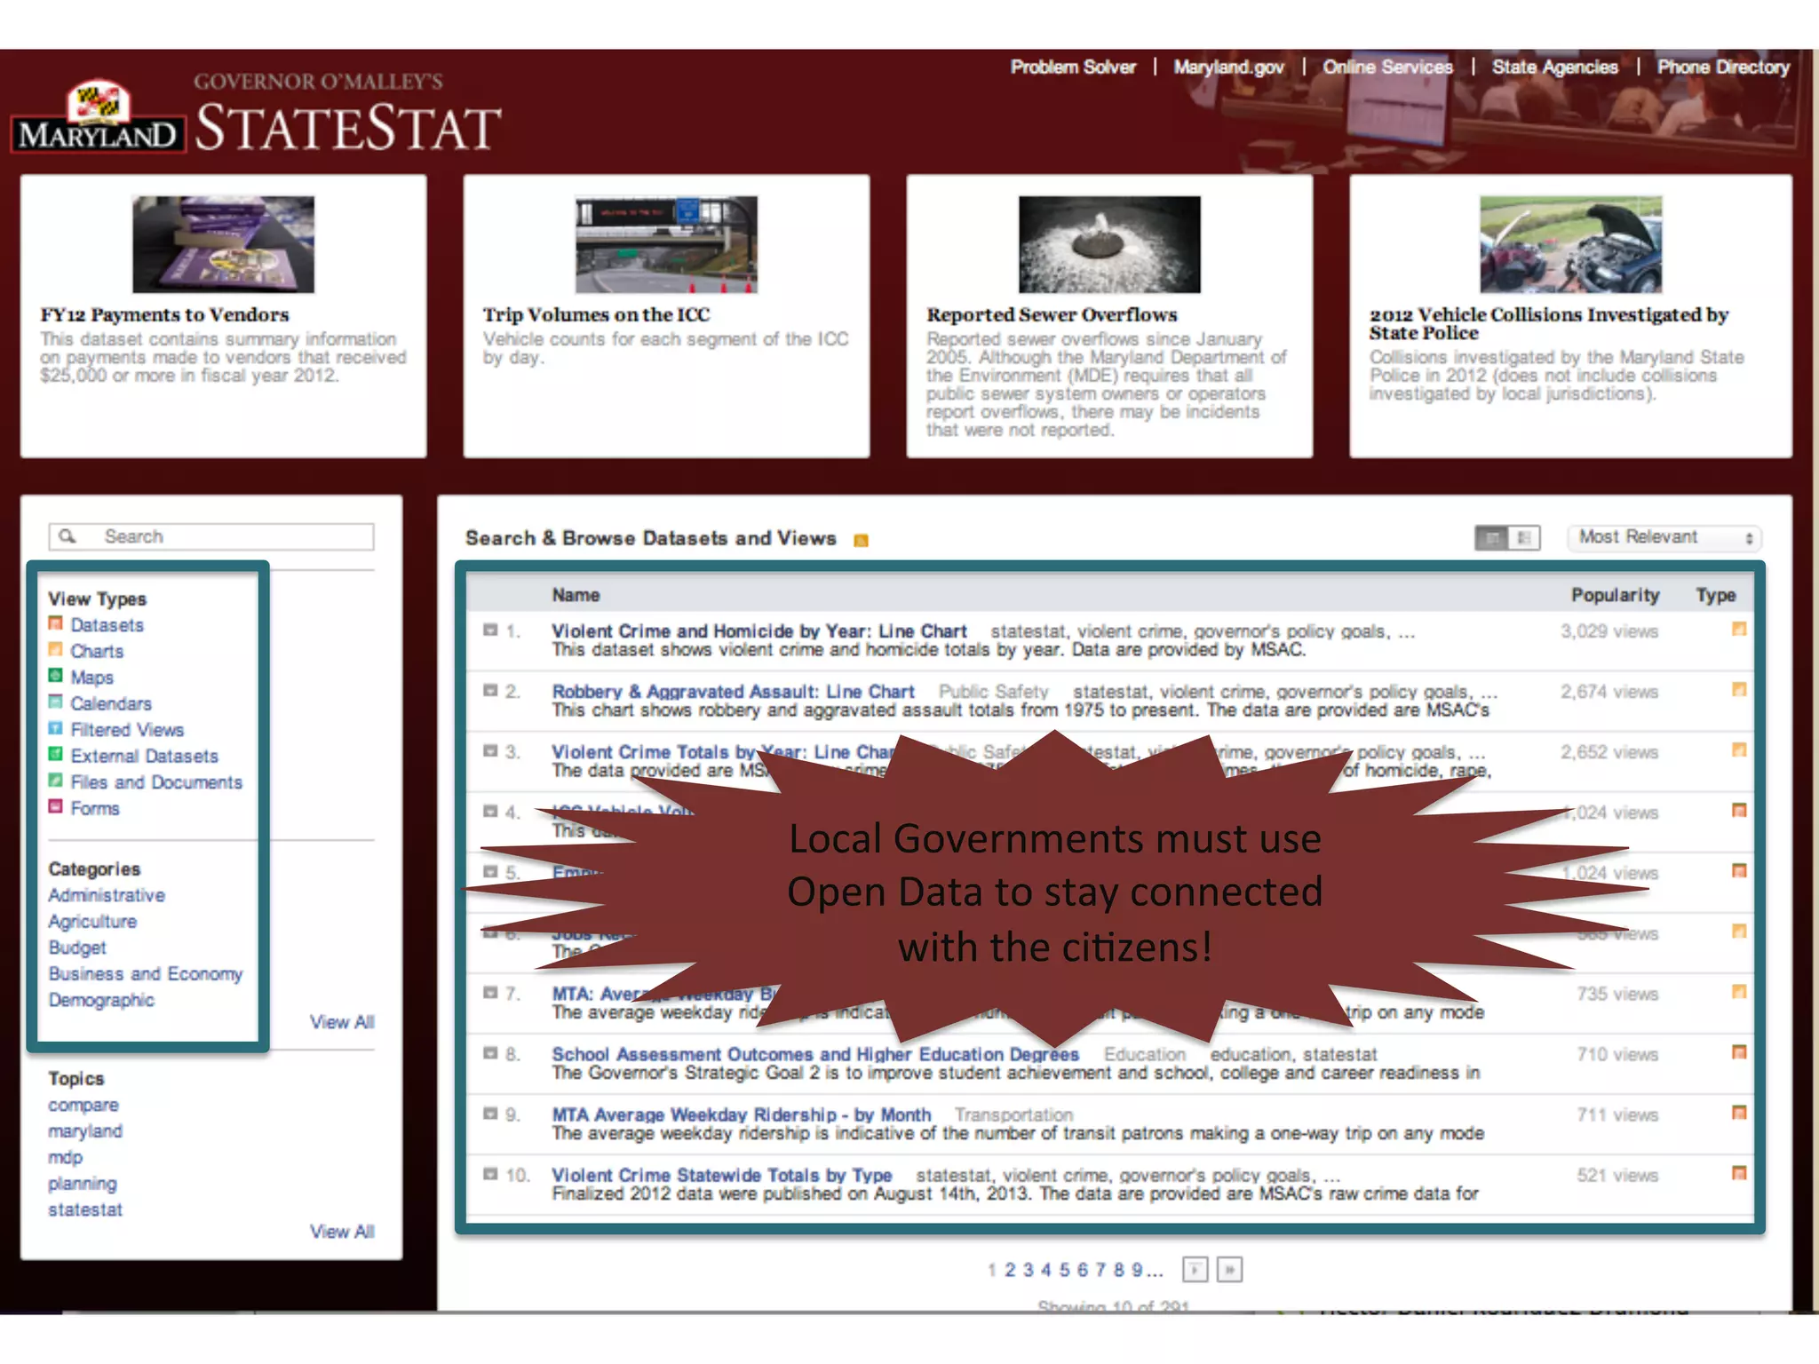Image resolution: width=1819 pixels, height=1364 pixels.
Task: Open Robbery & Aggravated Assault: Line Chart link
Action: pos(733,691)
